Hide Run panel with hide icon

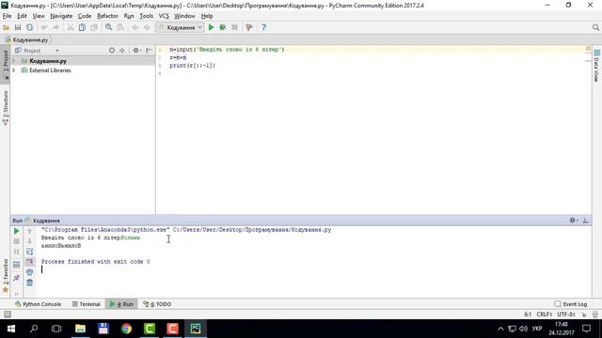click(585, 221)
